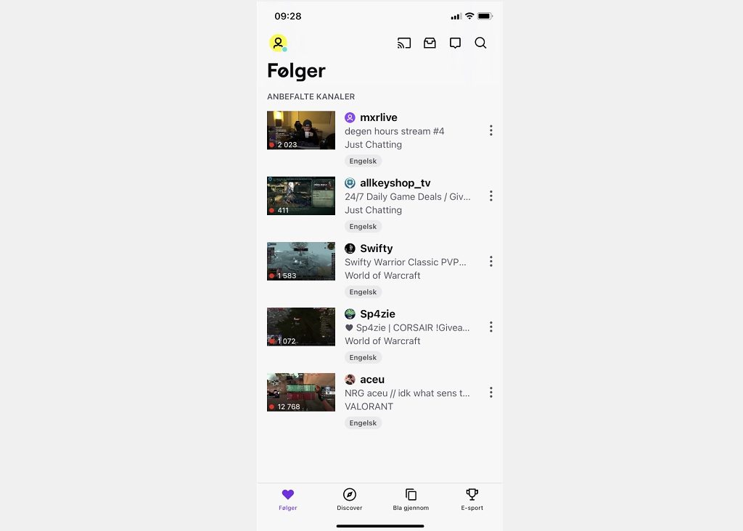This screenshot has height=531, width=743.
Task: Tap aceu channel avatar icon
Action: click(x=350, y=379)
